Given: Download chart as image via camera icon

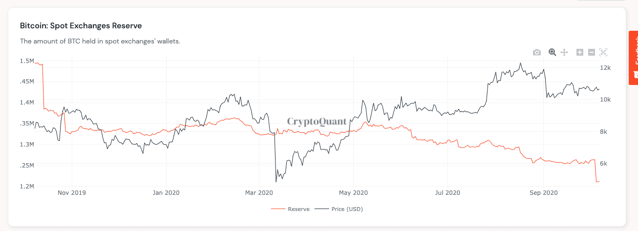Looking at the screenshot, I should tap(537, 52).
